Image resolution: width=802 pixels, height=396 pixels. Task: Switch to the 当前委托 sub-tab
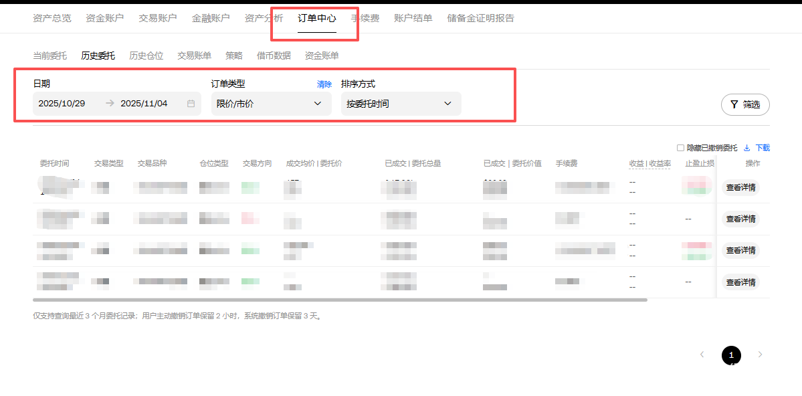click(49, 56)
